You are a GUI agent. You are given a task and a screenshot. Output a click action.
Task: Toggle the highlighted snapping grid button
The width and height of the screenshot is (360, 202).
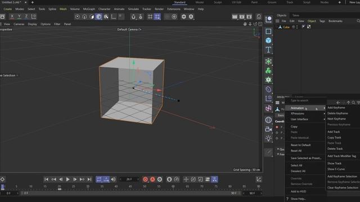[x=157, y=17]
